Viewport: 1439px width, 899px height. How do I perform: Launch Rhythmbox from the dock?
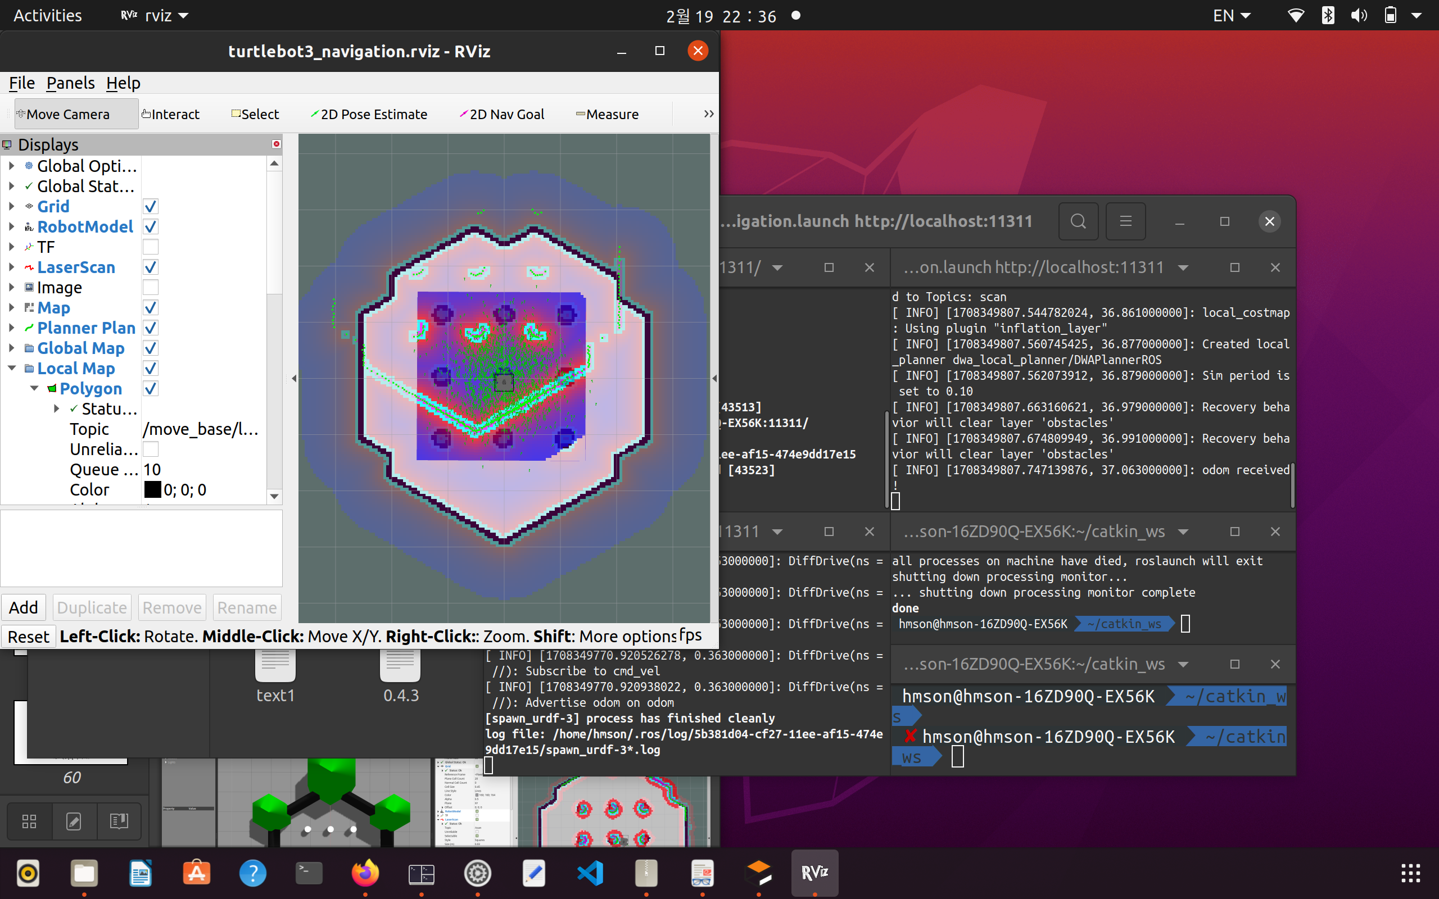tap(28, 873)
